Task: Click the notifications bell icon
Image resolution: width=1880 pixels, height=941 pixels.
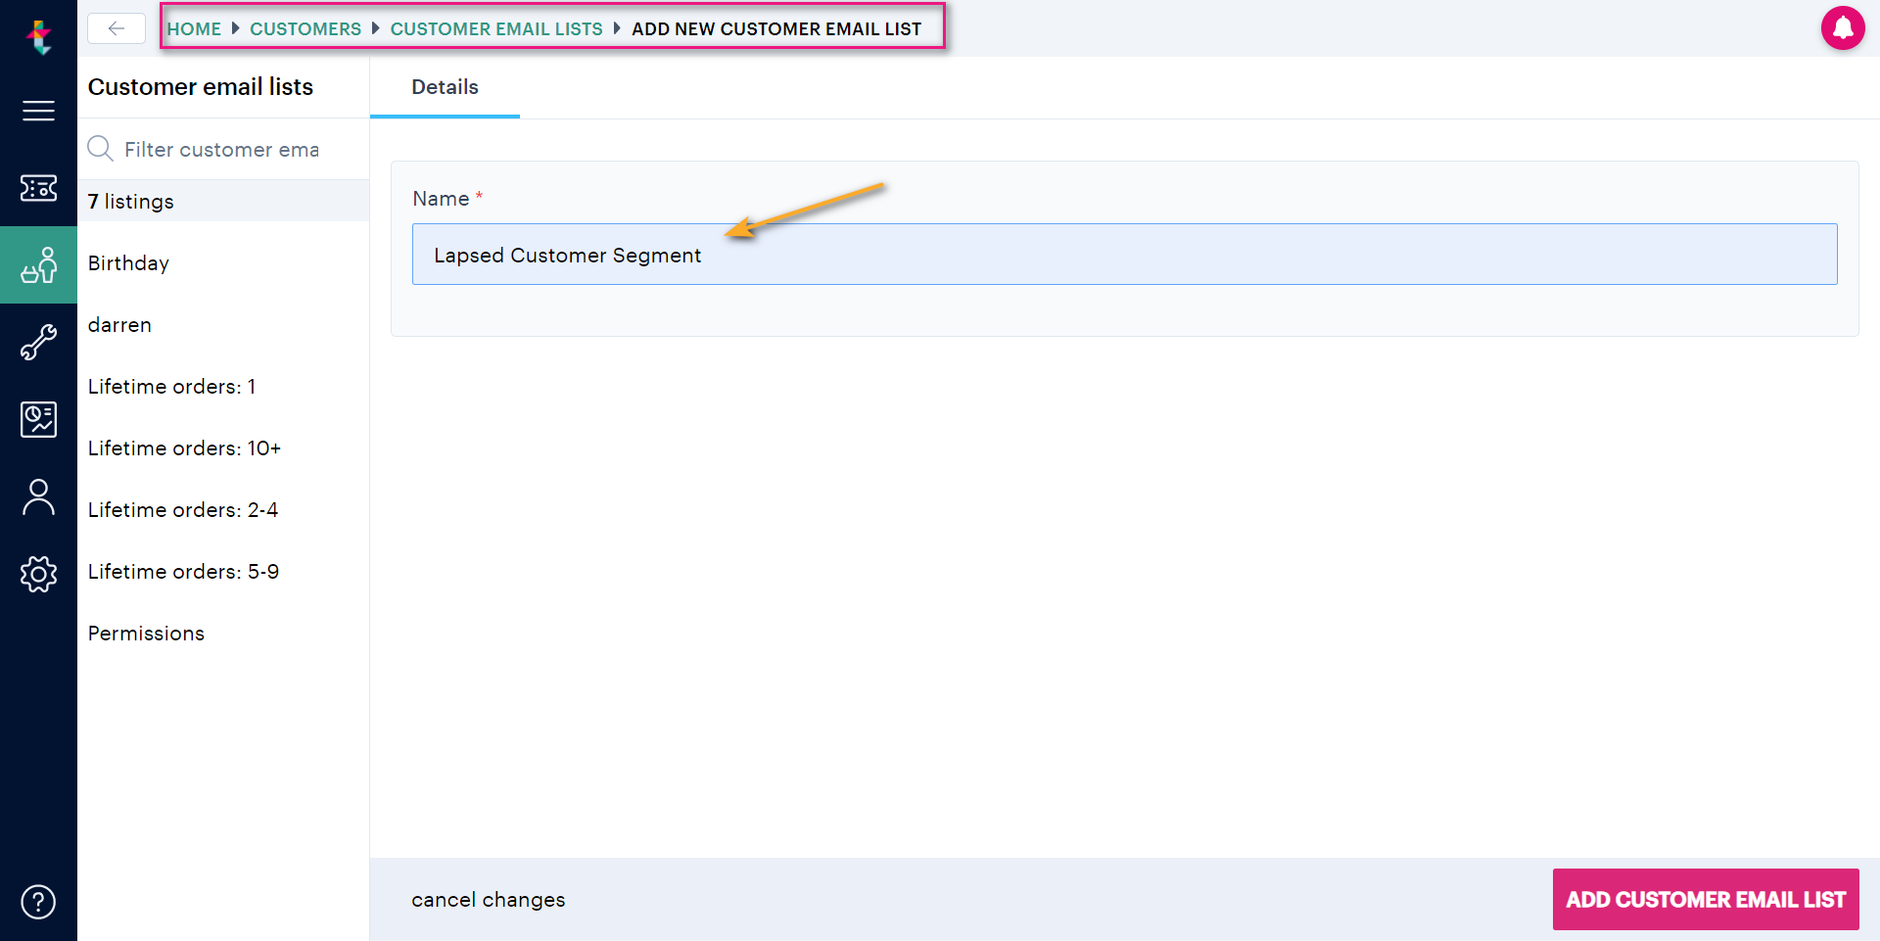Action: pos(1842,27)
